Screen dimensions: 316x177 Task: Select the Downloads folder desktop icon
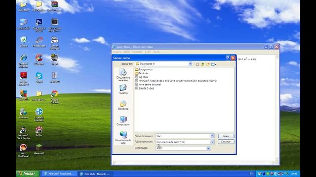tap(39, 6)
